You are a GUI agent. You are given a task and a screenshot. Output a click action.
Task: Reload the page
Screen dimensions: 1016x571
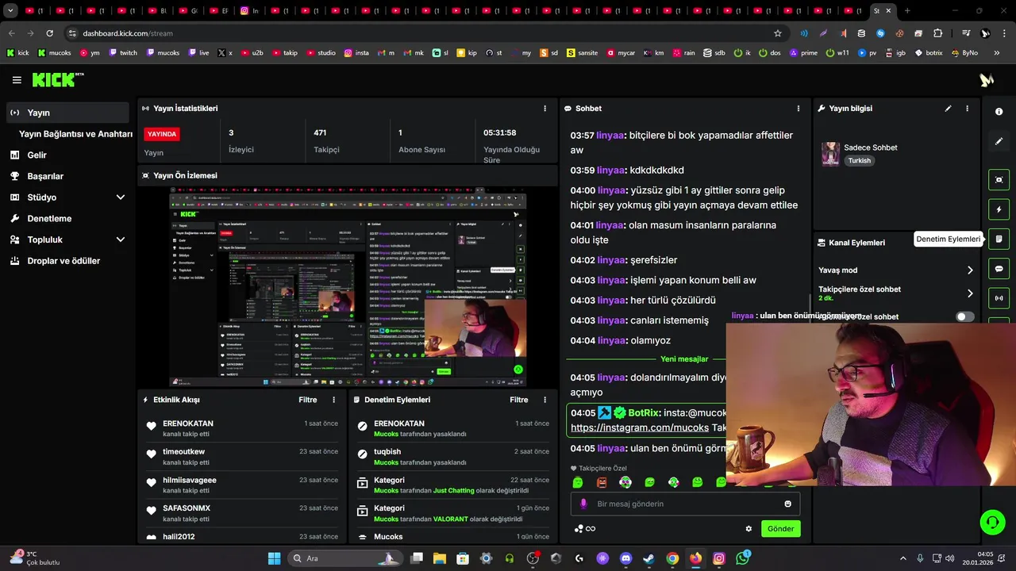(49, 33)
